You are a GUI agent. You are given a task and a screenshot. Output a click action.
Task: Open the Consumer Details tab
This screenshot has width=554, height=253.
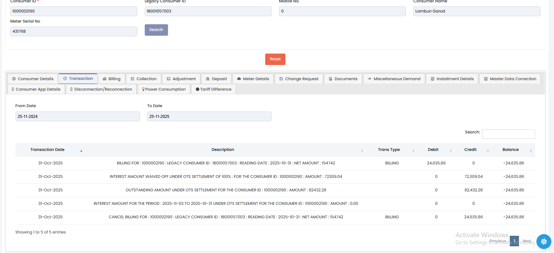pyautogui.click(x=33, y=79)
